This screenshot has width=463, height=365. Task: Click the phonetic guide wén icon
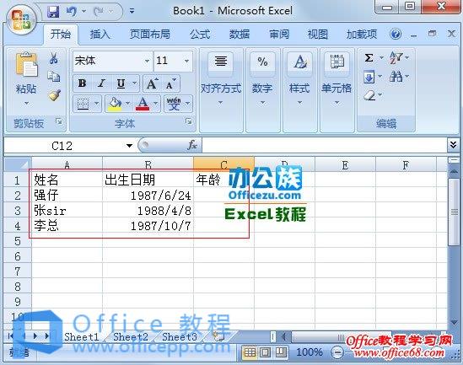[174, 104]
